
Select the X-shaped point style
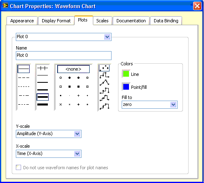pyautogui.click(x=60, y=104)
